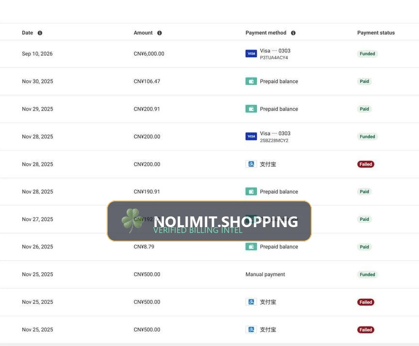
Task: Click the reference code P3TUA4ACY4
Action: pos(274,58)
